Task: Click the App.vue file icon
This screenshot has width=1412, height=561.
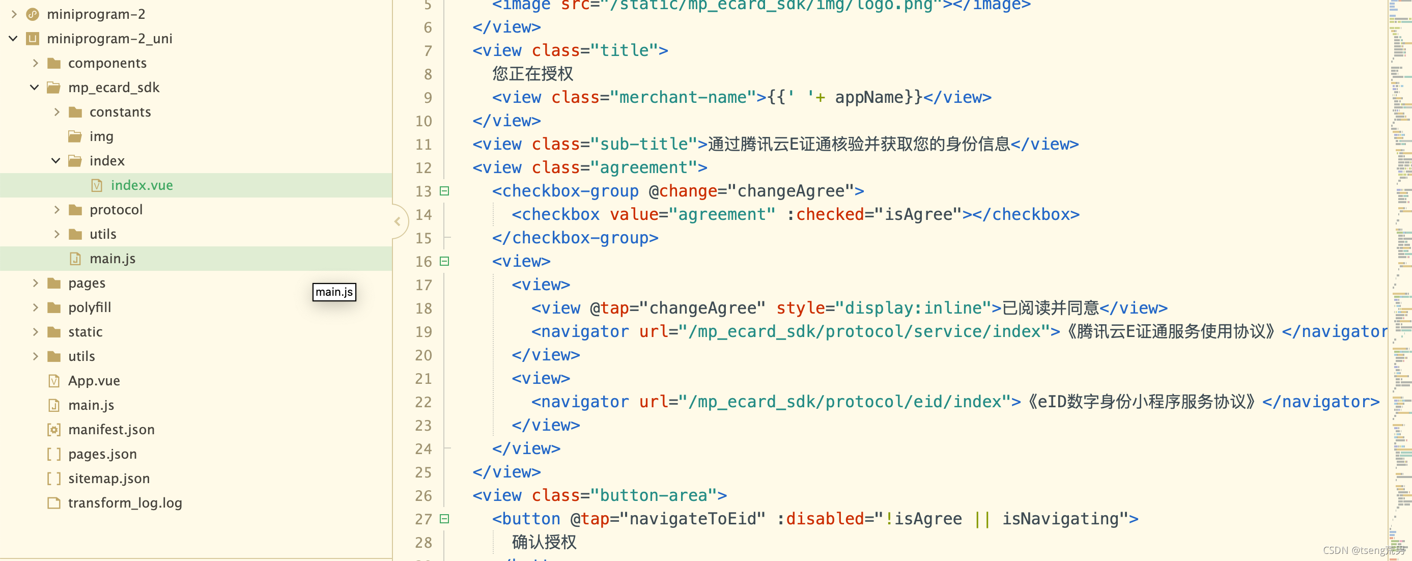Action: 54,381
